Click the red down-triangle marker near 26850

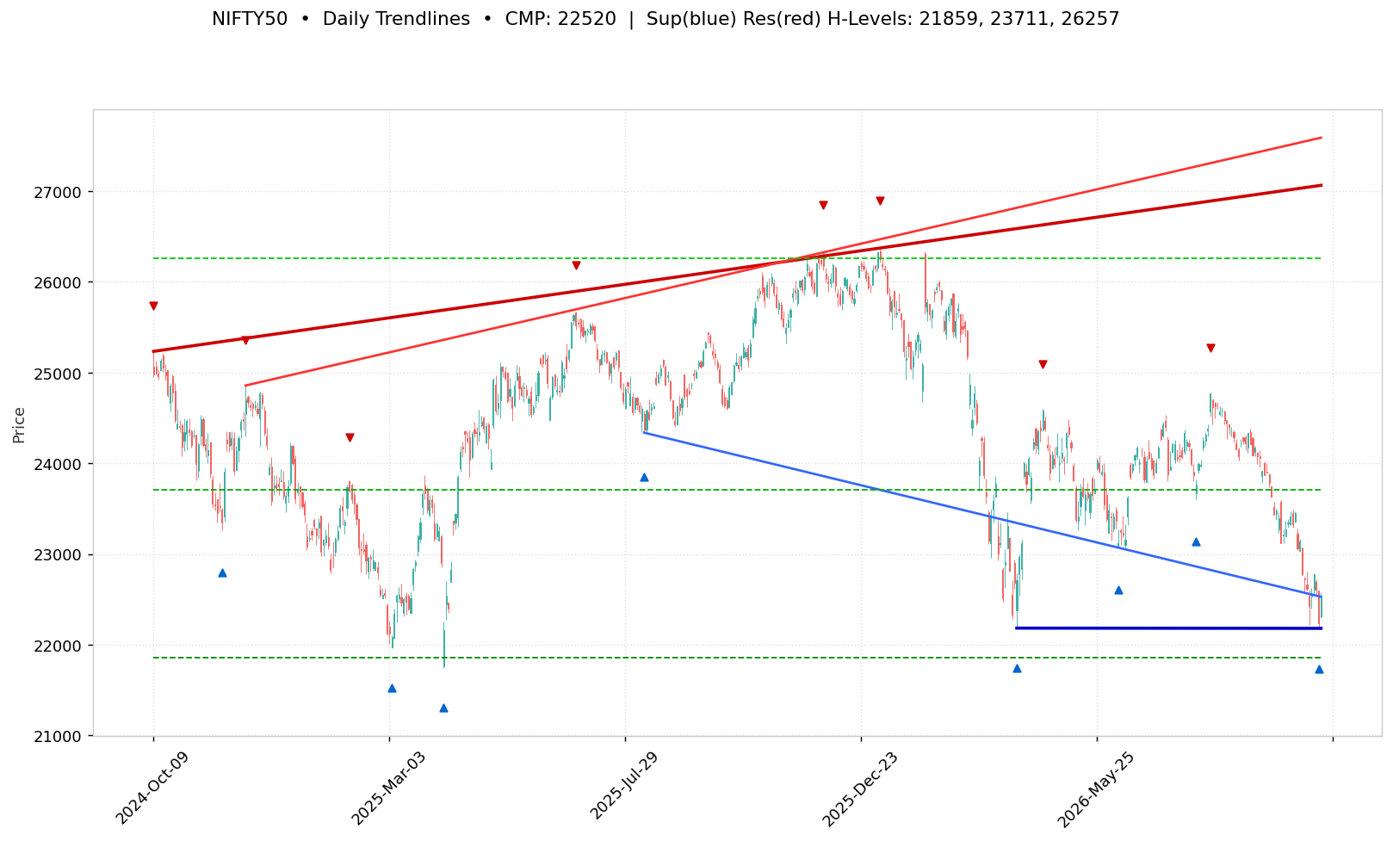click(823, 205)
